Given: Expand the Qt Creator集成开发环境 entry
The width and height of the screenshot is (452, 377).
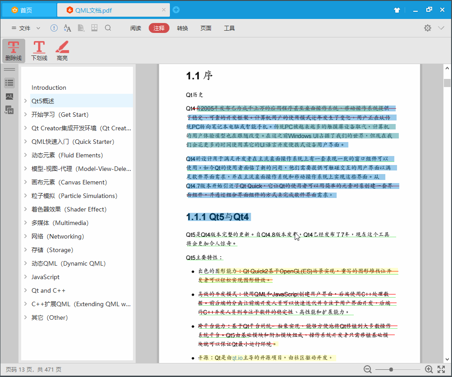Looking at the screenshot, I should [26, 128].
